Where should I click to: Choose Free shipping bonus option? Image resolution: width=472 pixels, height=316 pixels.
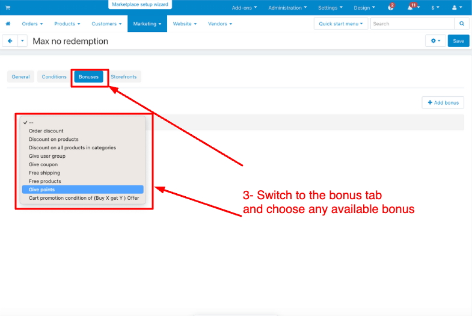[x=44, y=173]
